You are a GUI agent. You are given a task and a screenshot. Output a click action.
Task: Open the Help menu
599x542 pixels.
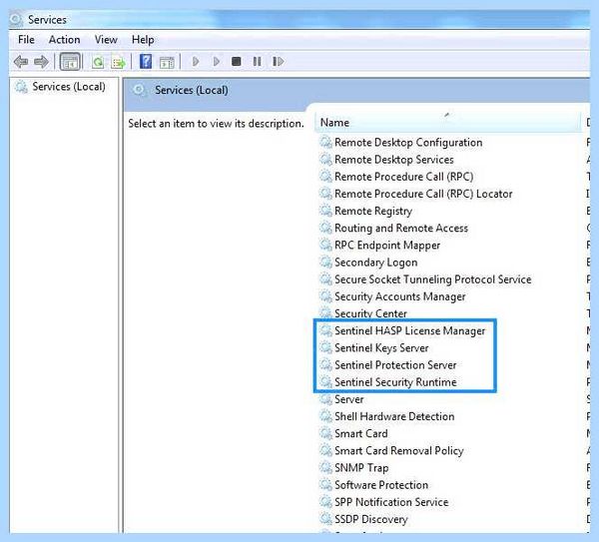[x=143, y=40]
